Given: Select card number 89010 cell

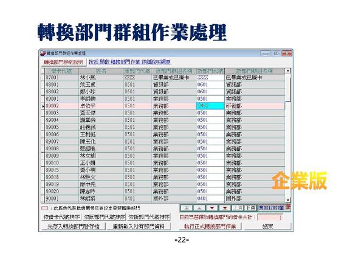Looking at the screenshot, I should coord(61,163).
